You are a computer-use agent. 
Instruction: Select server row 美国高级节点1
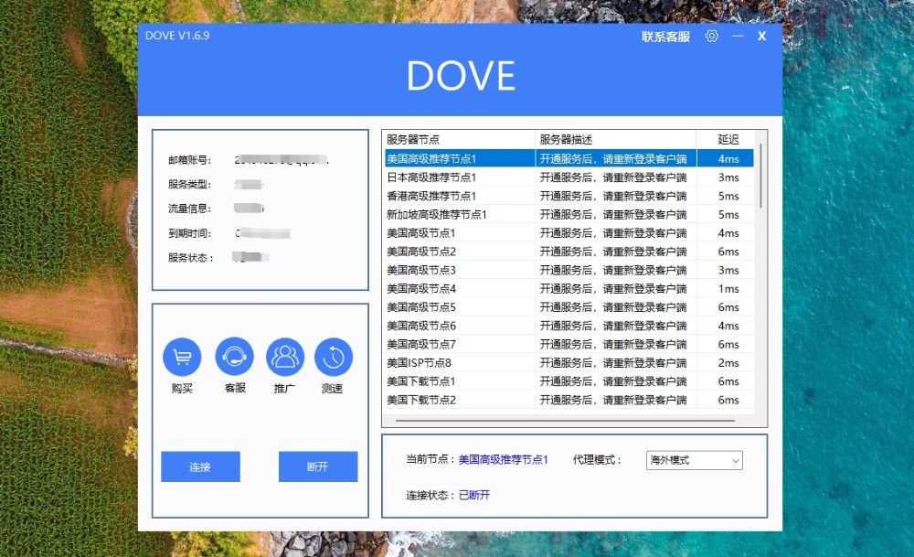coord(569,232)
